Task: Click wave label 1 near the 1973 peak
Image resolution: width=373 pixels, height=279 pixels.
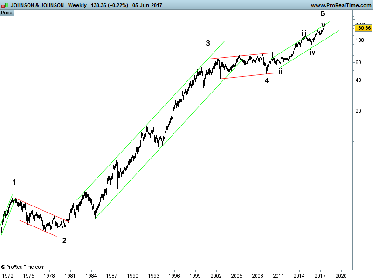Action: coord(14,182)
